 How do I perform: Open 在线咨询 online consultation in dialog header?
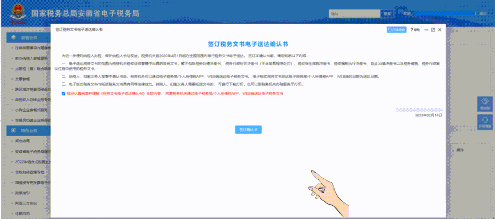coord(396,29)
